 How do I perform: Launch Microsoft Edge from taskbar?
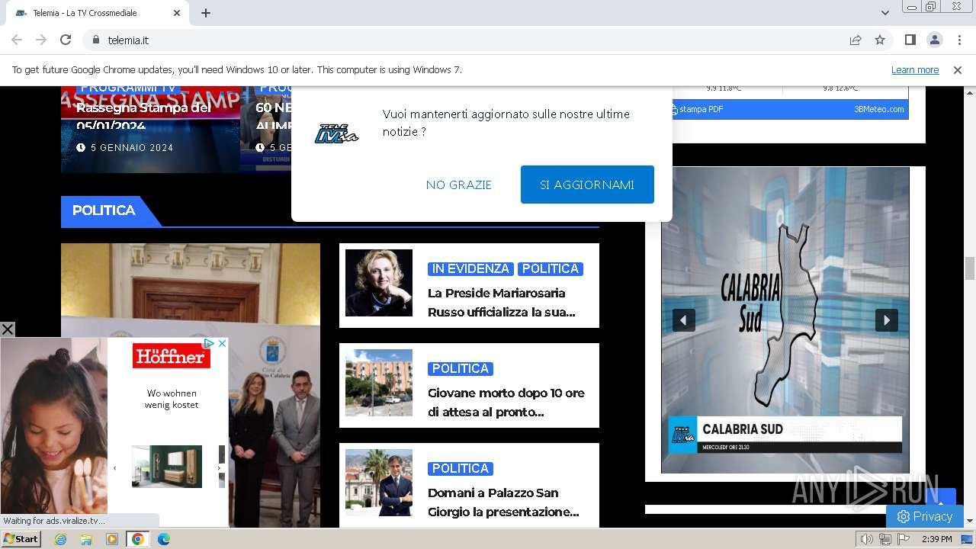point(163,539)
